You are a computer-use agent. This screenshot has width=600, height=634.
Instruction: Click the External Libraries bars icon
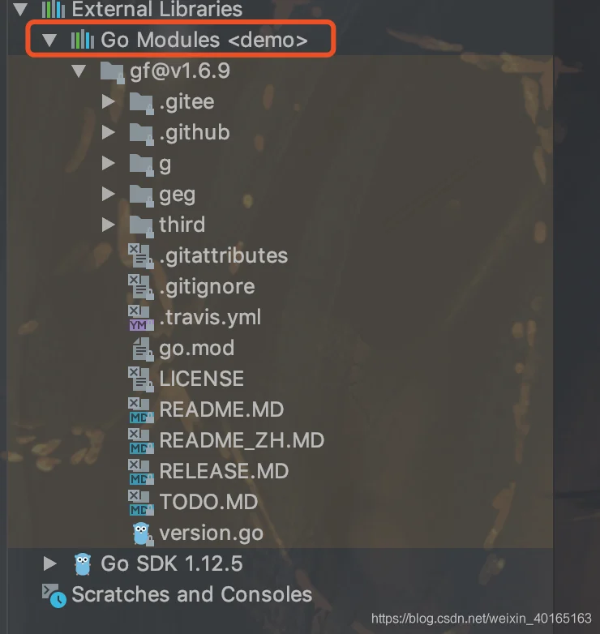pos(54,9)
